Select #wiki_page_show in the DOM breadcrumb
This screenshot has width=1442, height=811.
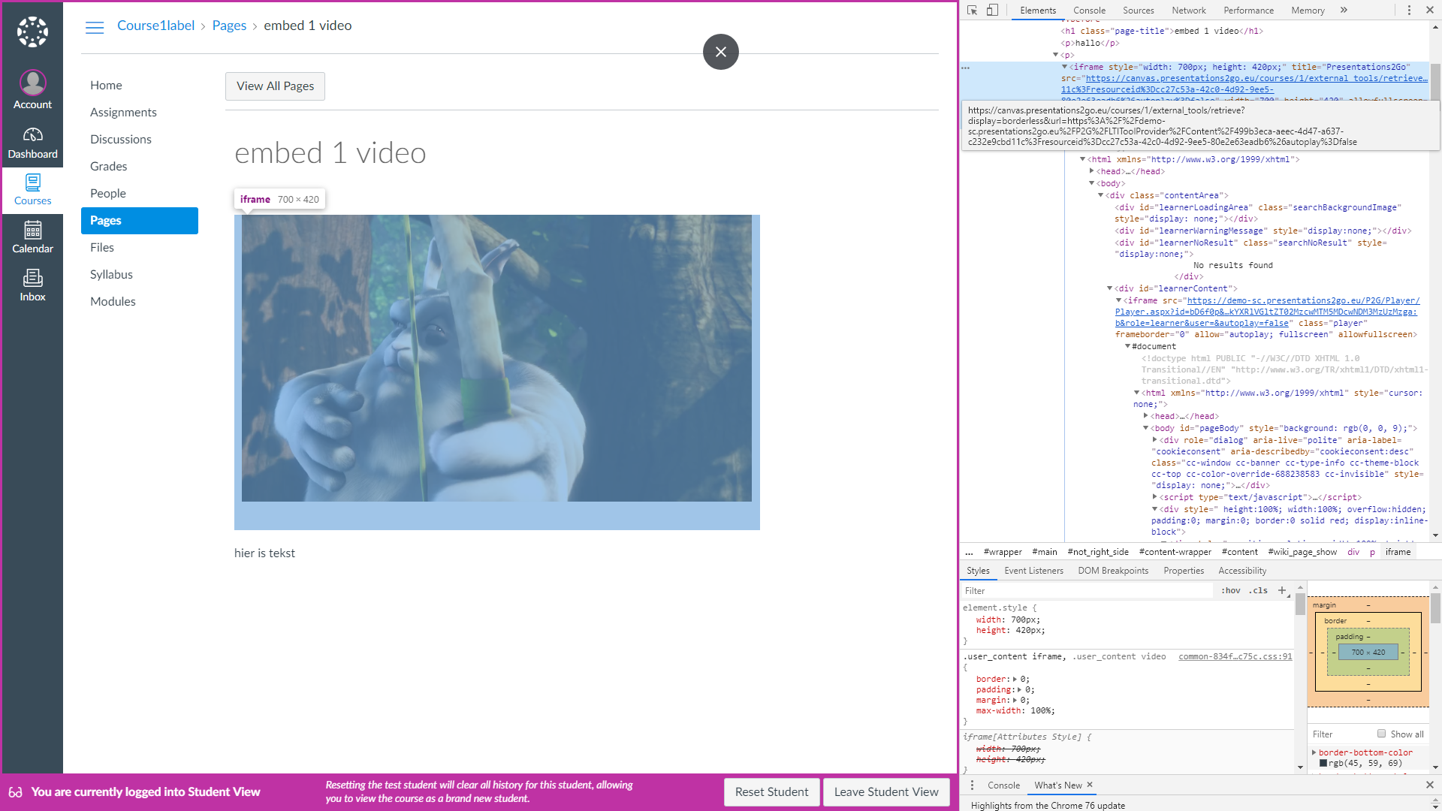tap(1302, 552)
